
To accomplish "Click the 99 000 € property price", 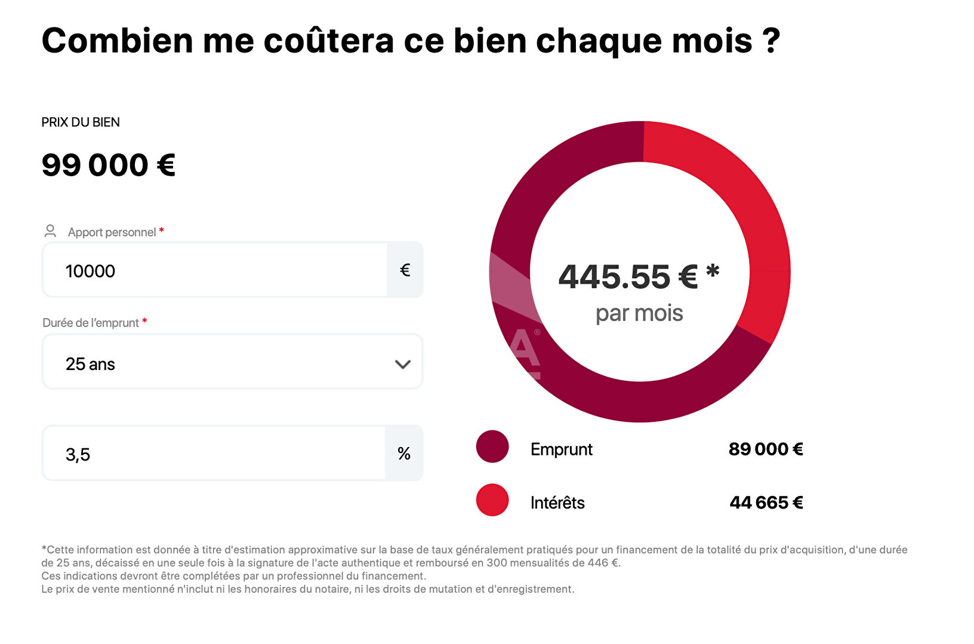I will pyautogui.click(x=108, y=165).
